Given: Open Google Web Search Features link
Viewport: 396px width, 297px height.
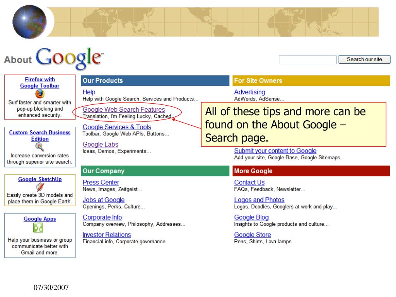Looking at the screenshot, I should point(124,109).
